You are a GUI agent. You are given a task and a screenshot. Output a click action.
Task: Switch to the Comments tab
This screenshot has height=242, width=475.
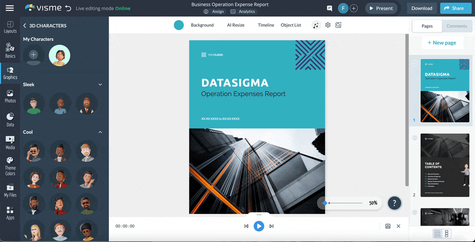457,26
